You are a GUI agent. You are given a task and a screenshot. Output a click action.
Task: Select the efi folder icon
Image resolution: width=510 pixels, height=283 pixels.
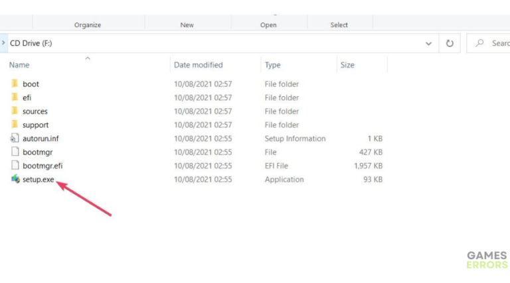15,97
